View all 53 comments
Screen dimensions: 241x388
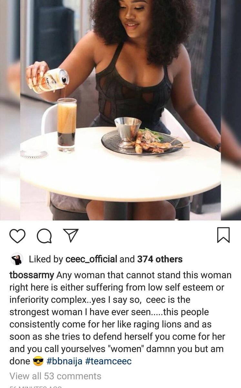[55, 376]
